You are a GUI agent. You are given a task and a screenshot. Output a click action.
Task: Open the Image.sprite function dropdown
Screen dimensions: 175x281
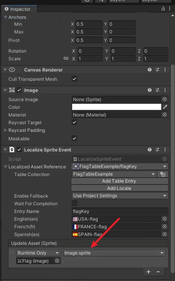[114, 253]
